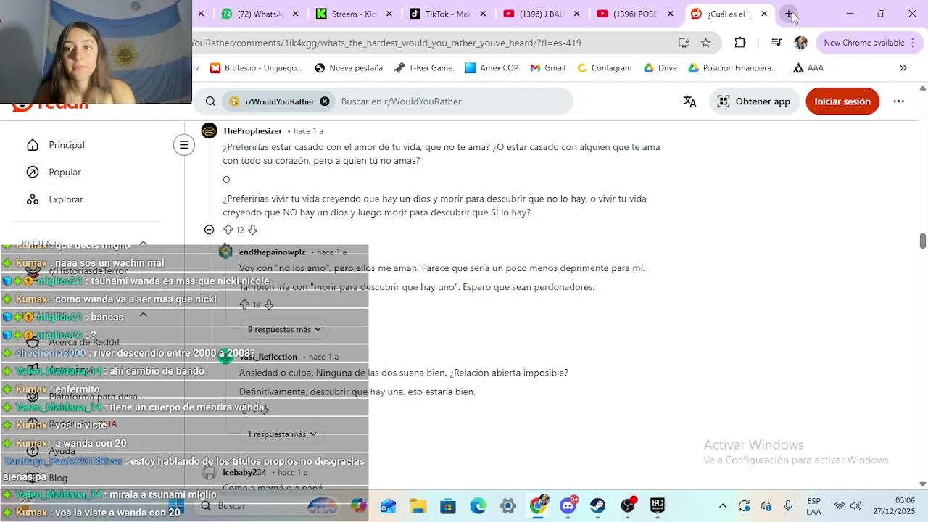Go to Popular in Reddit sidebar

(x=65, y=172)
